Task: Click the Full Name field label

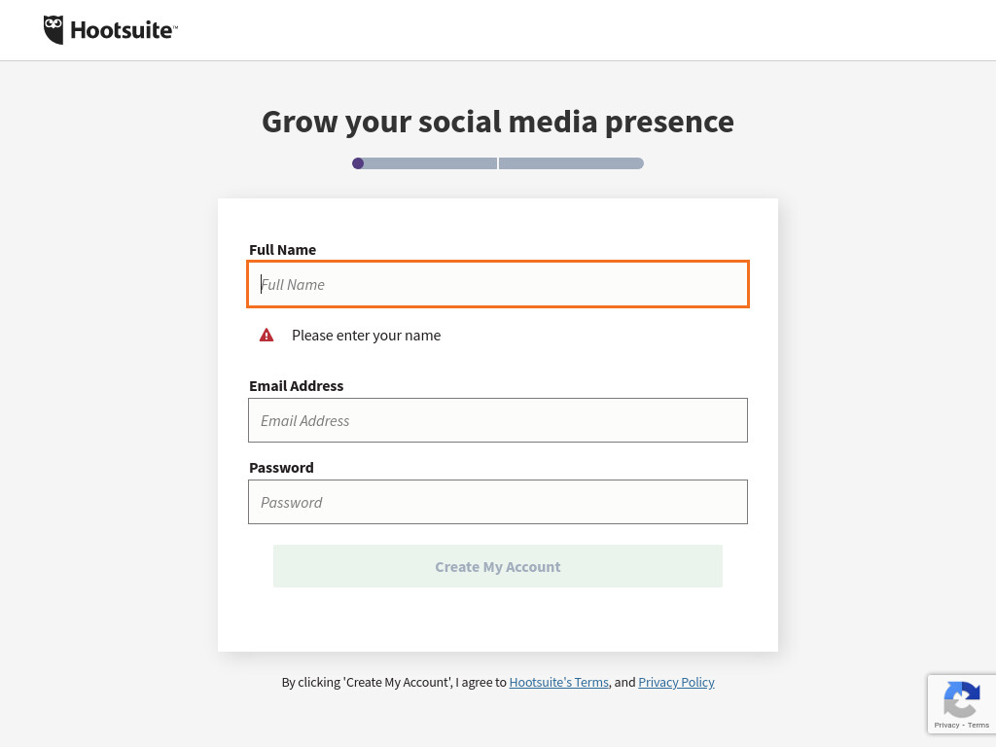Action: pyautogui.click(x=283, y=250)
